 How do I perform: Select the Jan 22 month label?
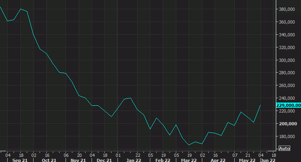click(134, 160)
